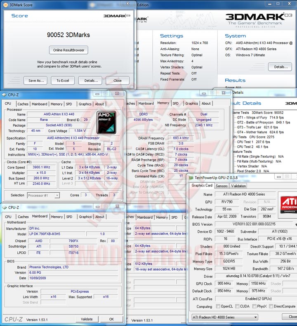Open Validation tab in GPU-Z
Viewport: 297px width, 326px height.
pos(238,186)
